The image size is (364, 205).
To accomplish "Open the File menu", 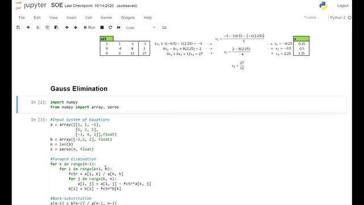I will pyautogui.click(x=22, y=18).
